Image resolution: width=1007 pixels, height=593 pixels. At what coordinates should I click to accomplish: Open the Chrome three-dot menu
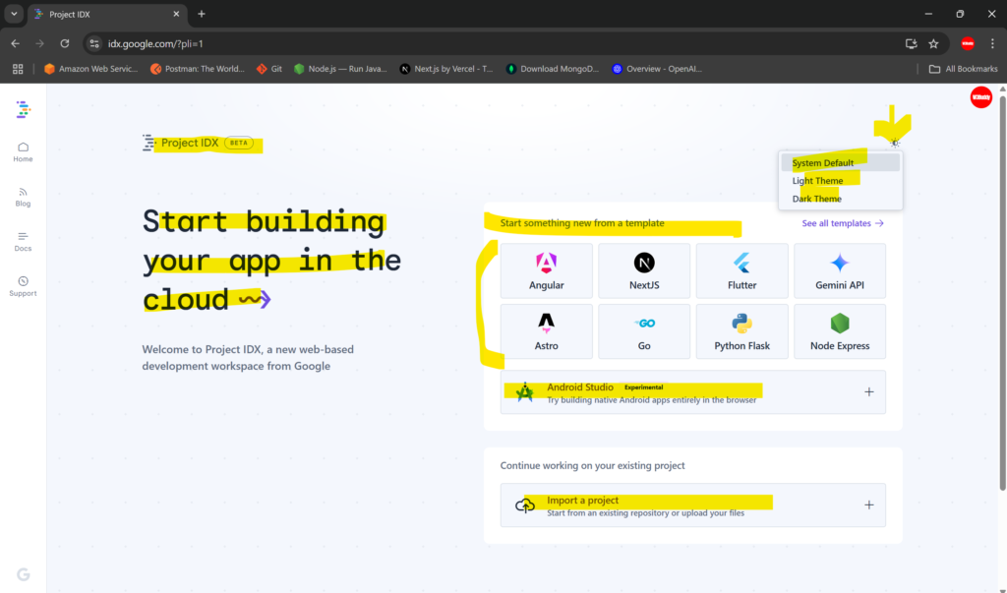coord(992,43)
